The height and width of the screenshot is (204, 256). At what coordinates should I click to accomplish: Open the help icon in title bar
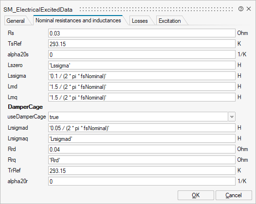point(241,9)
